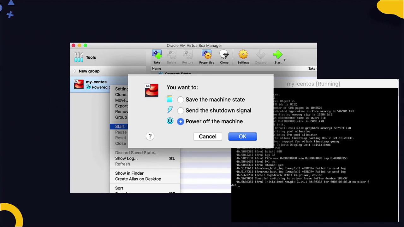
Task: Choose Refresh in context menu
Action: pos(145,164)
